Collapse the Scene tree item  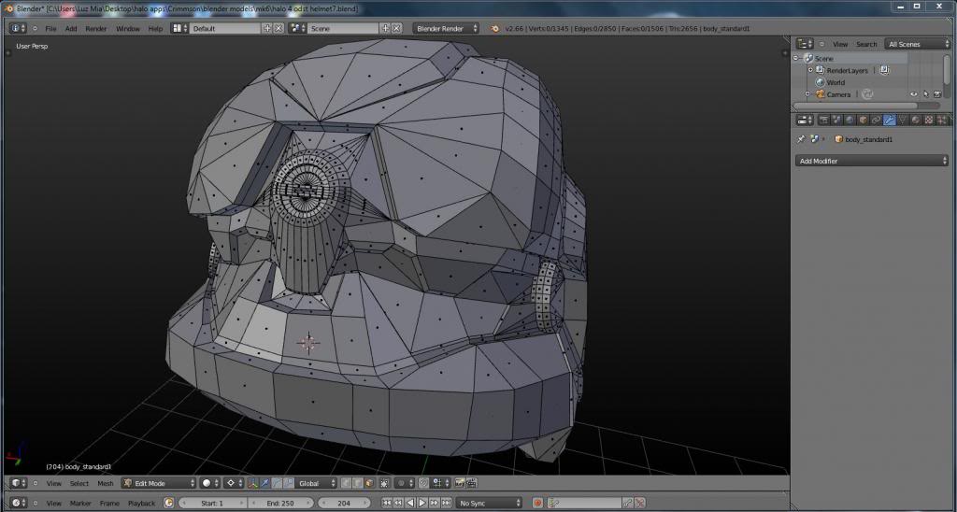(x=796, y=58)
